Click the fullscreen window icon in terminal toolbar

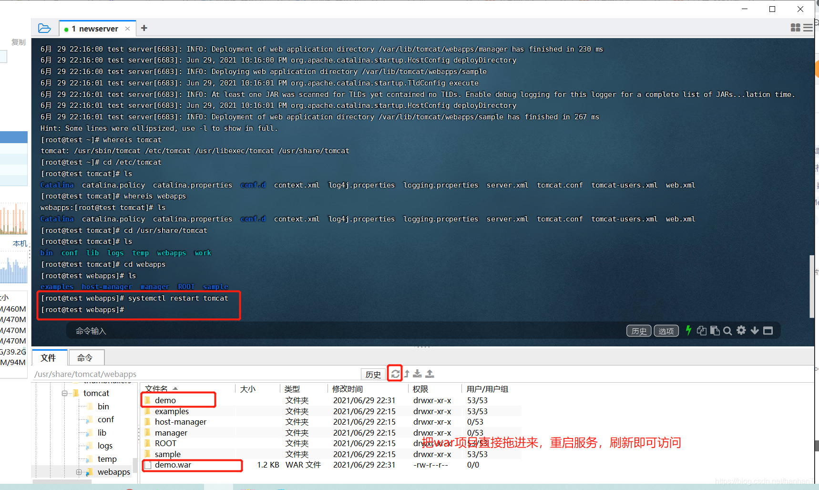pos(768,331)
